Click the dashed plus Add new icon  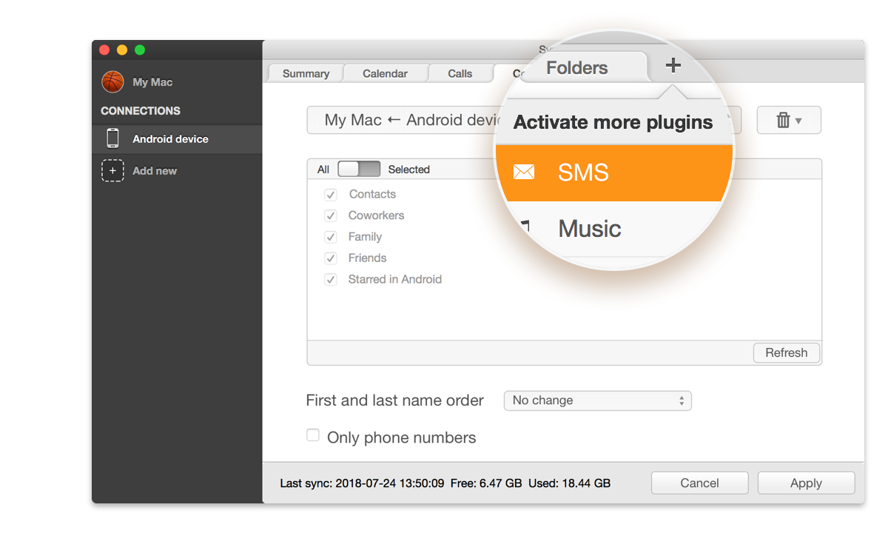[x=112, y=170]
